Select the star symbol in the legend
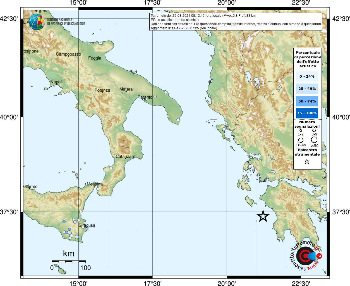Image resolution: width=350 pixels, height=286 pixels. [x=307, y=161]
